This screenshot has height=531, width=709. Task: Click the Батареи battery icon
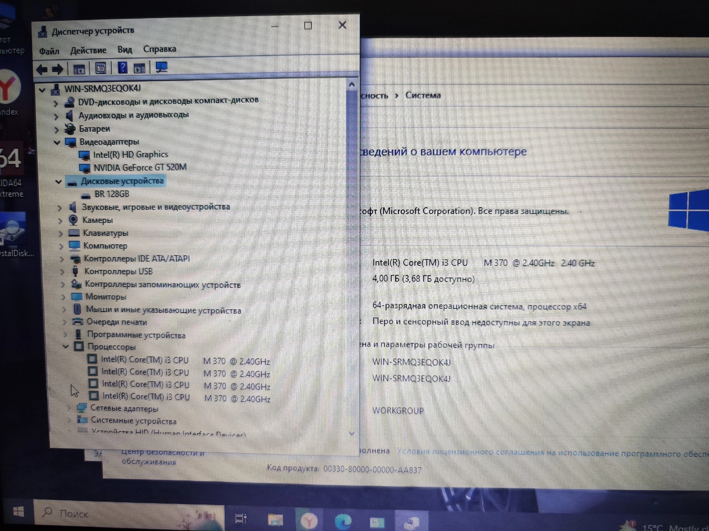pos(70,129)
